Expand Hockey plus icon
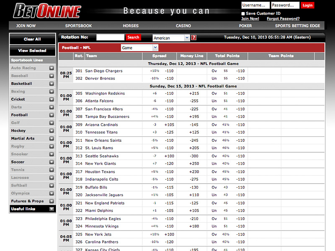 click(52, 131)
